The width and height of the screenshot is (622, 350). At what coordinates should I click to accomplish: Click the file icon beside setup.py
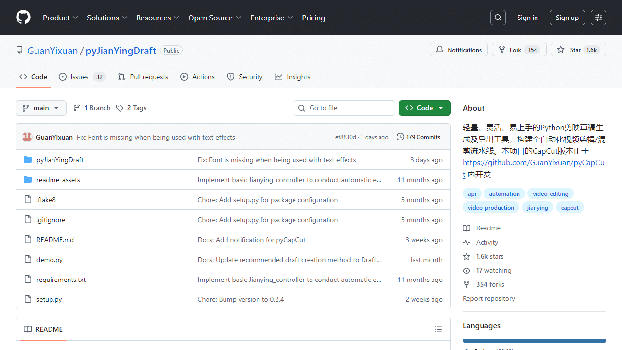(x=28, y=299)
